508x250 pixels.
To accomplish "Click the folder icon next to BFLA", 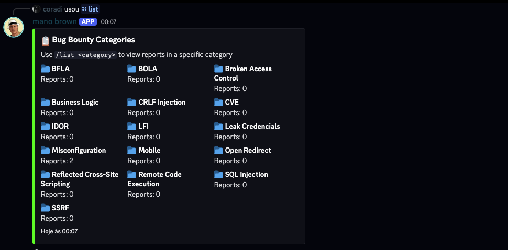I will [46, 69].
